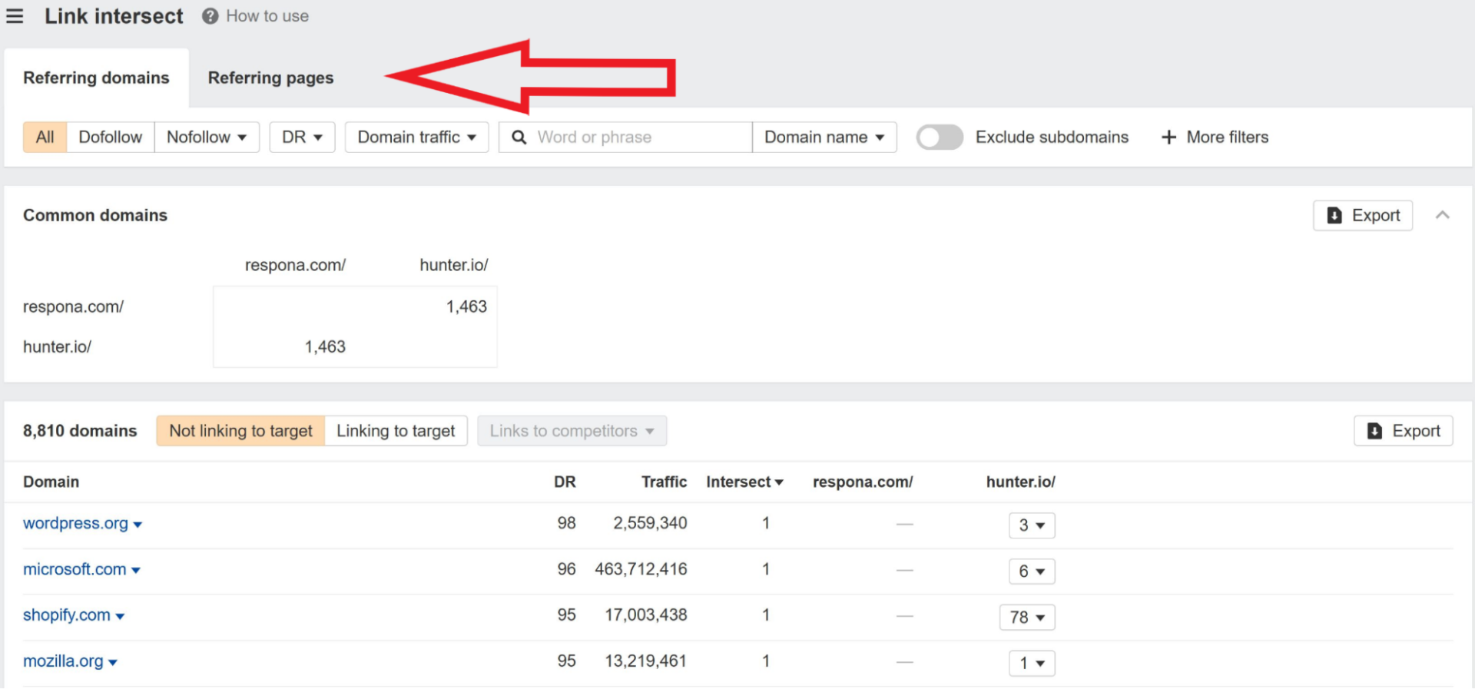This screenshot has height=689, width=1475.
Task: Click the search magnifier icon
Action: tap(519, 137)
